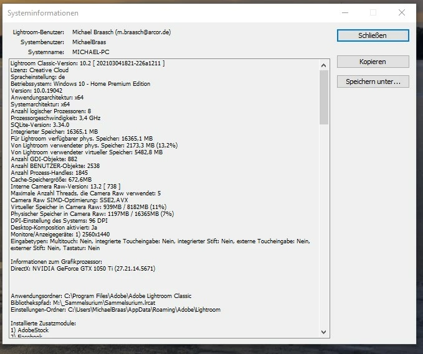Click the SQLite-Version: 3.34.0 line

point(40,125)
